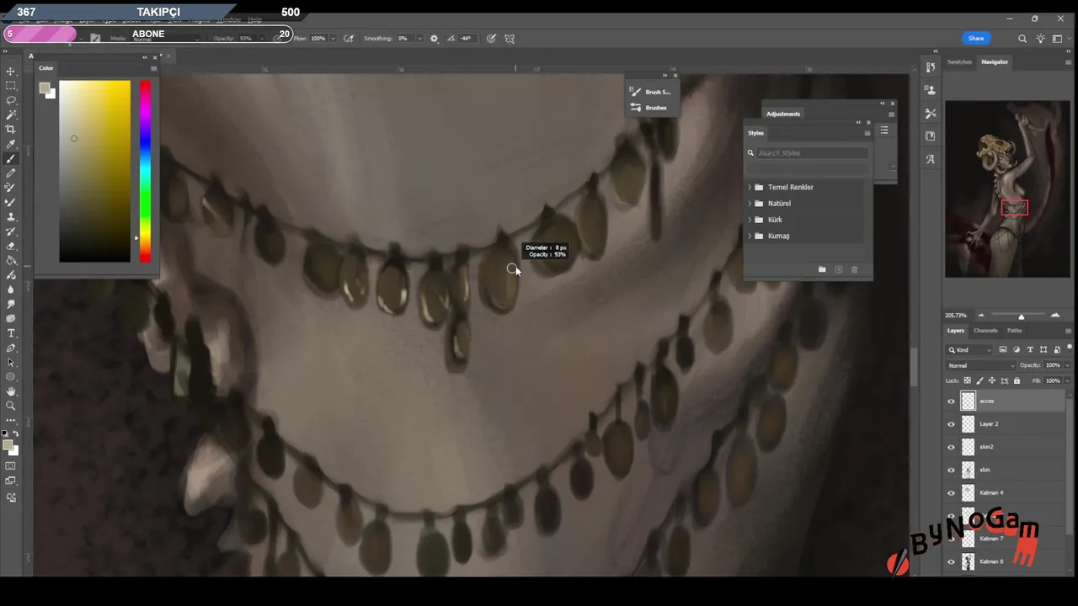Select the Horizontal Type tool
Screen dimensions: 1078x606
(x=11, y=332)
